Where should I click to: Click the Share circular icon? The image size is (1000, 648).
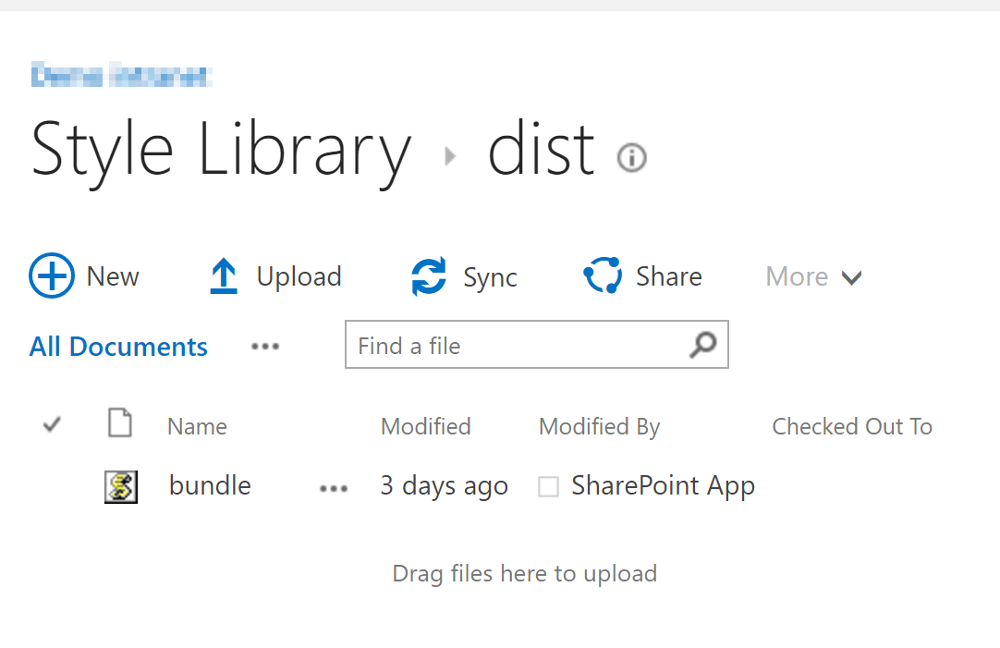click(602, 275)
